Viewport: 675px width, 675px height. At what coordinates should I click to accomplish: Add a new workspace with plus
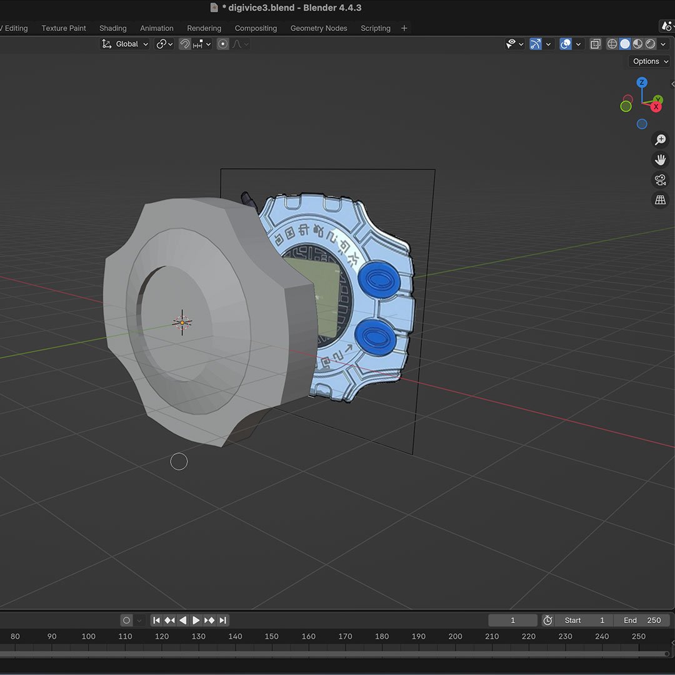404,28
